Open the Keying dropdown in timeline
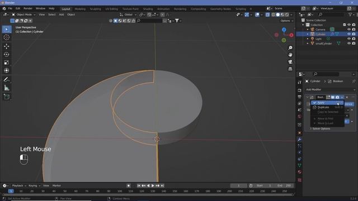Screen dimensions: 358x201 point(34,186)
